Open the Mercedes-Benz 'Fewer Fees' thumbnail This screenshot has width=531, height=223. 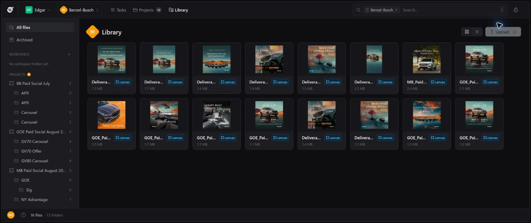pyautogui.click(x=427, y=59)
